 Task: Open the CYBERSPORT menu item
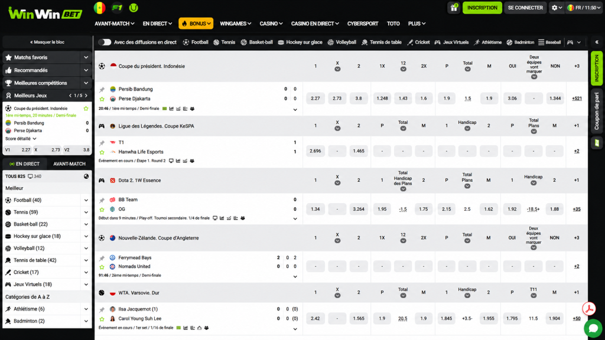point(363,24)
